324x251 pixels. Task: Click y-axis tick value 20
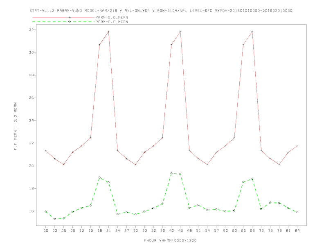tap(32, 166)
